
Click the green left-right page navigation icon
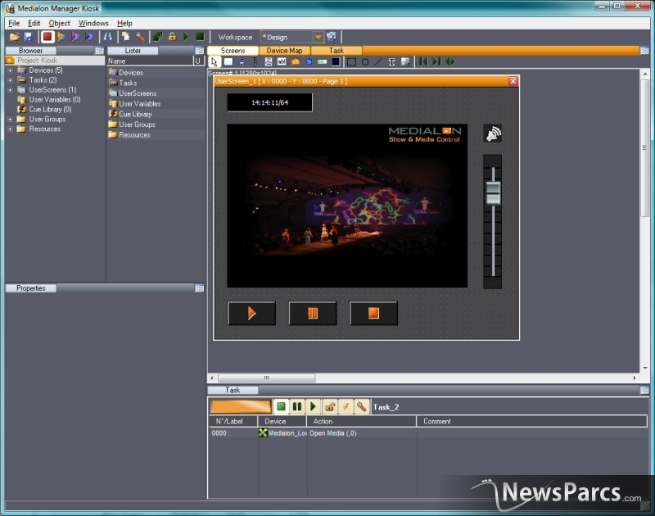point(450,61)
